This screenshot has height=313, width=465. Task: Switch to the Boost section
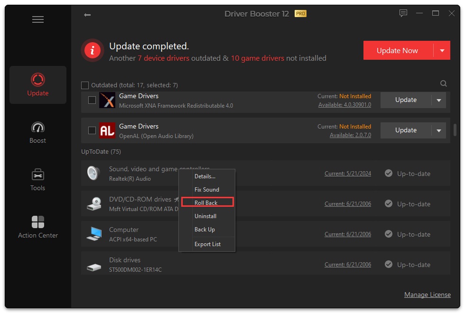[x=37, y=132]
